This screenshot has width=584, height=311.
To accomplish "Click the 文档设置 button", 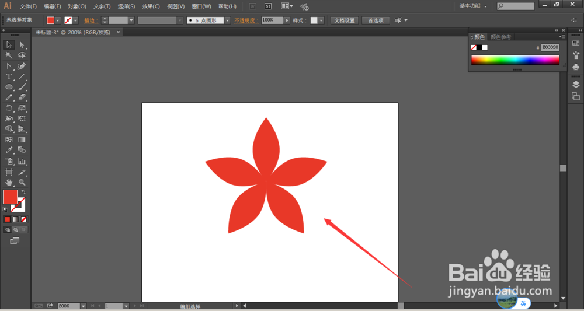I will point(345,20).
